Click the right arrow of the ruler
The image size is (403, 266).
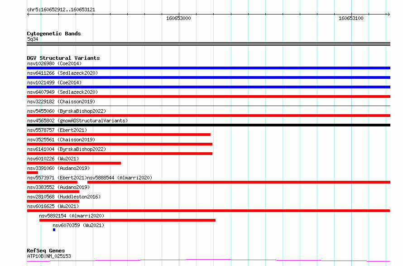click(389, 15)
